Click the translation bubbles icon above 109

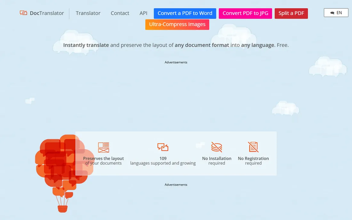tap(163, 147)
